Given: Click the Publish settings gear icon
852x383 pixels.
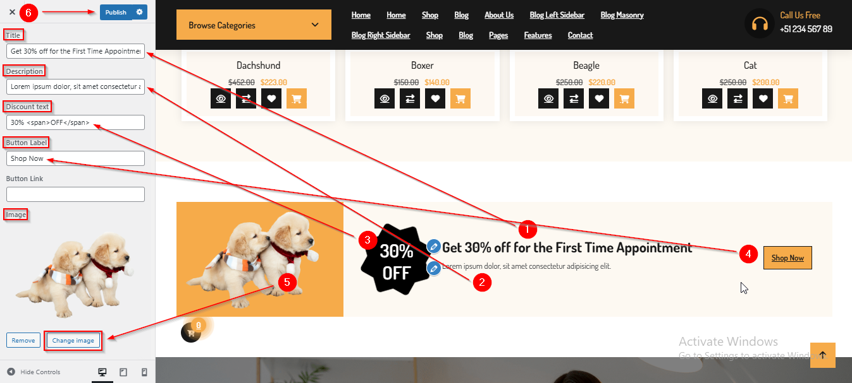Looking at the screenshot, I should click(x=140, y=12).
